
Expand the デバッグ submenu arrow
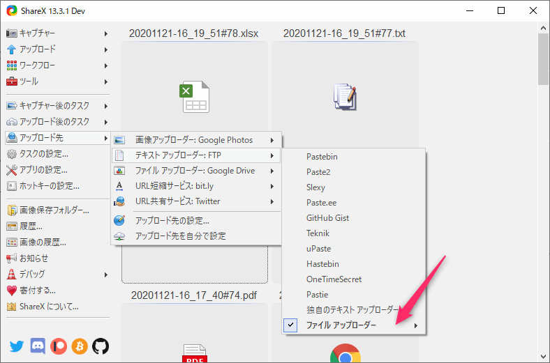(x=105, y=275)
